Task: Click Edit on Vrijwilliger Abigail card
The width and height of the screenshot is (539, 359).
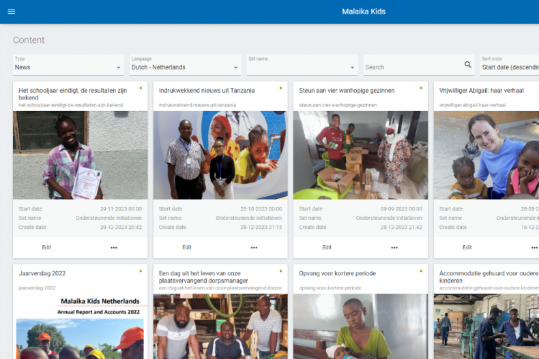Action: (x=467, y=247)
